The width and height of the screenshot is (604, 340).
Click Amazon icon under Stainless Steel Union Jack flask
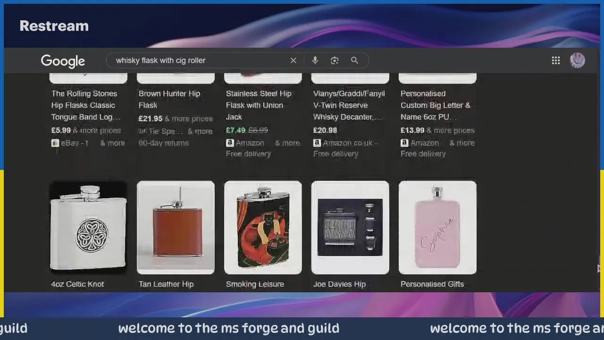[x=230, y=143]
